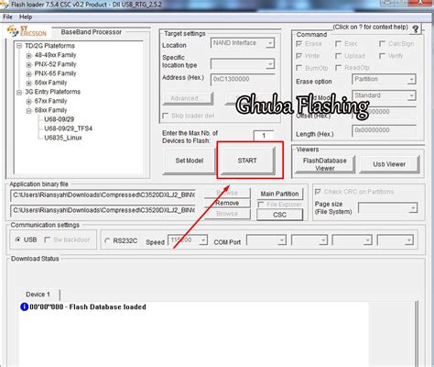Viewport: 434px width, 367px height.
Task: Select the USB radio button
Action: (17, 239)
